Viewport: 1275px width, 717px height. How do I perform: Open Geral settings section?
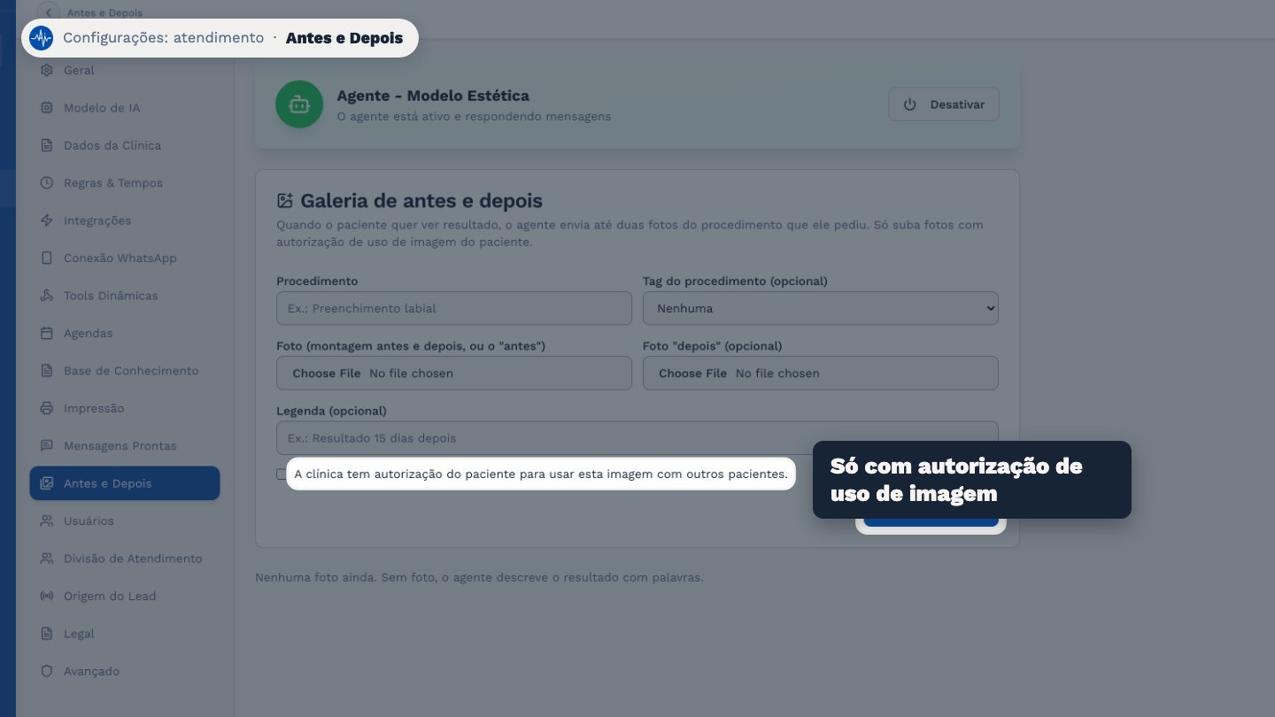125,70
